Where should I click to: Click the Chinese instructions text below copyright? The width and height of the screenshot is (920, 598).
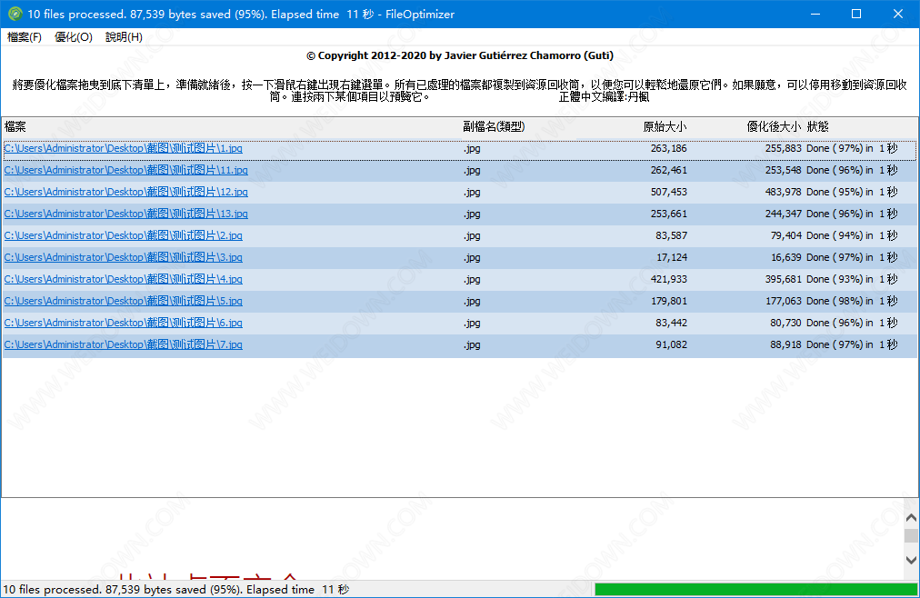point(459,90)
